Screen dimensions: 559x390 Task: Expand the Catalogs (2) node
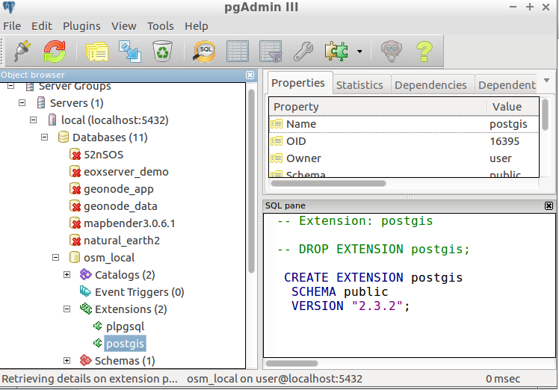pyautogui.click(x=67, y=274)
